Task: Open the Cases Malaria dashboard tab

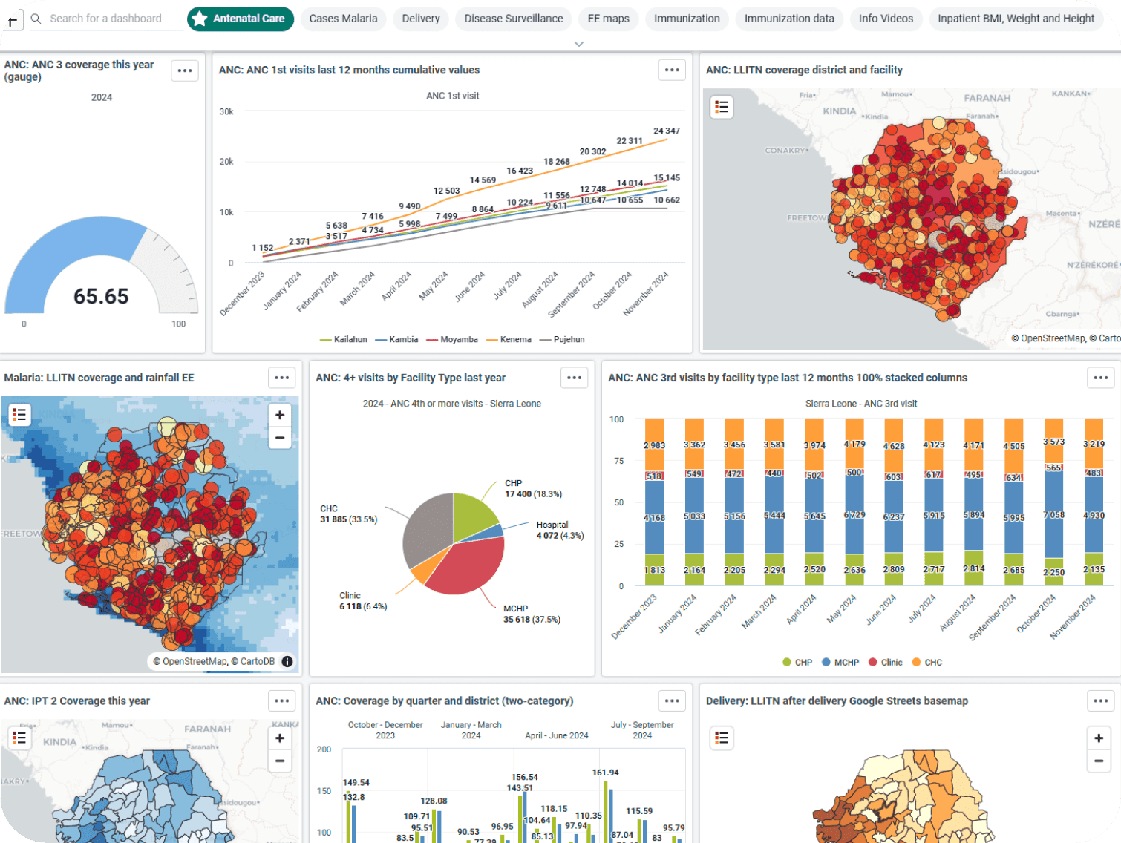Action: 343,19
